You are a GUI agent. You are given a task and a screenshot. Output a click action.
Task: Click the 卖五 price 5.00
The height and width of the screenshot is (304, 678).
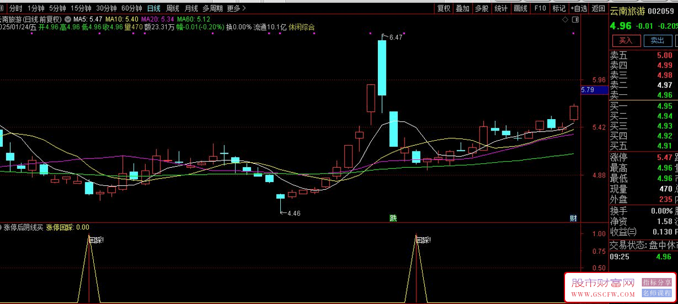(x=664, y=55)
